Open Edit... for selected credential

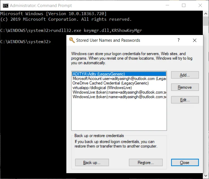tap(185, 100)
